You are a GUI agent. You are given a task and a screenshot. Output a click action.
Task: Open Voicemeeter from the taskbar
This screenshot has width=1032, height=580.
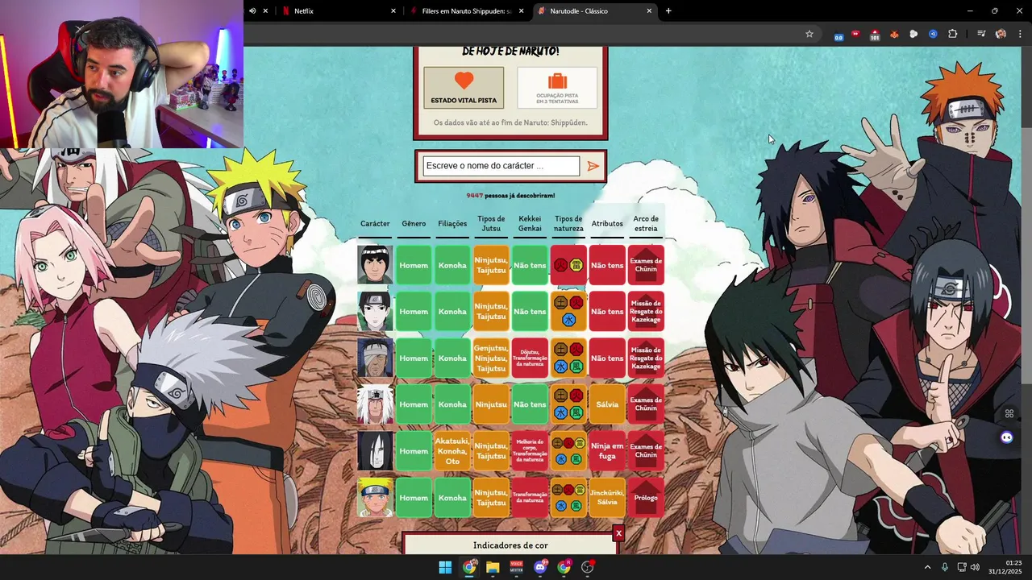tap(516, 567)
